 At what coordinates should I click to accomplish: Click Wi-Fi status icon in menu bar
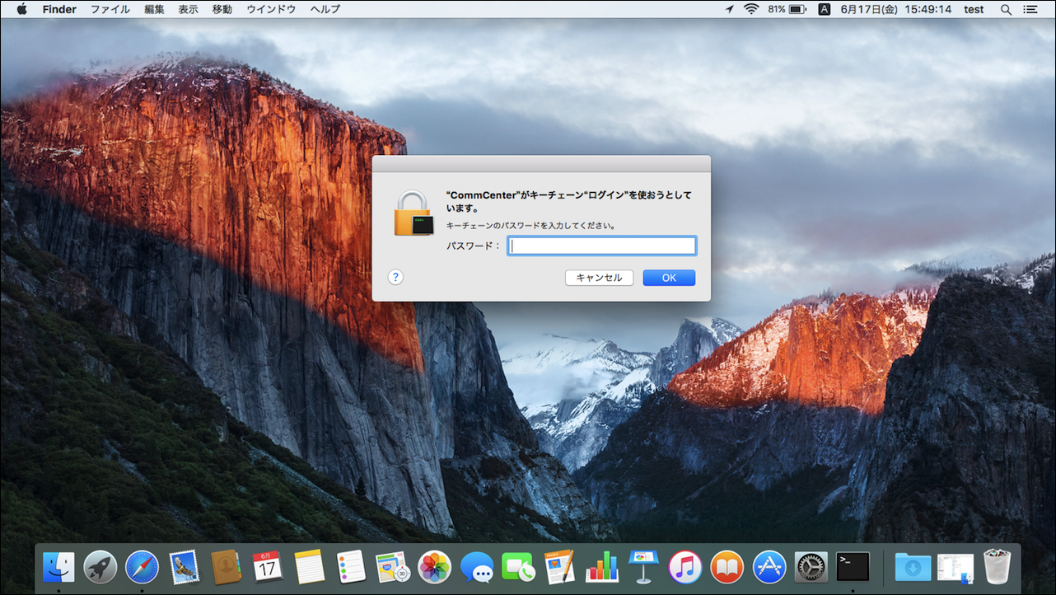click(x=750, y=9)
